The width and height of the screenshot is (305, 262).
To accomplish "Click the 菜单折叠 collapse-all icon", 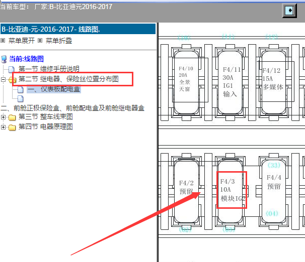I will point(40,41).
